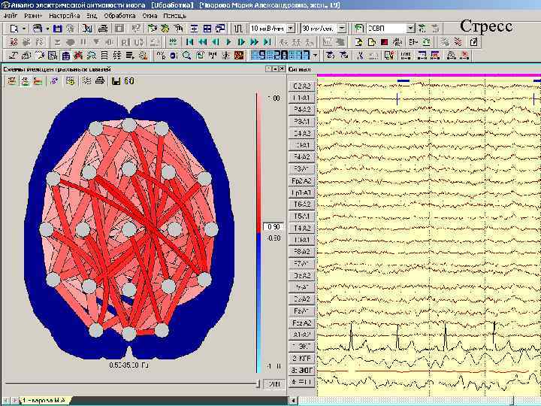Toggle the T4-A2 channel button

(302, 228)
